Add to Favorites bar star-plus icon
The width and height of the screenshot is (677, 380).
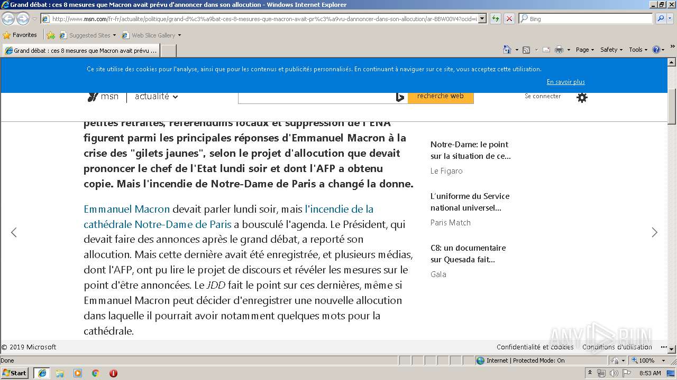tap(51, 35)
